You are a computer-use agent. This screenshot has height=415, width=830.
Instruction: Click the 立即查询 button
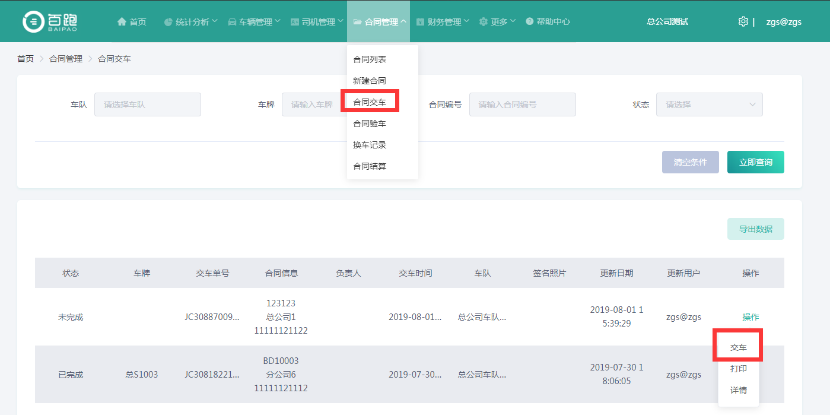tap(755, 162)
